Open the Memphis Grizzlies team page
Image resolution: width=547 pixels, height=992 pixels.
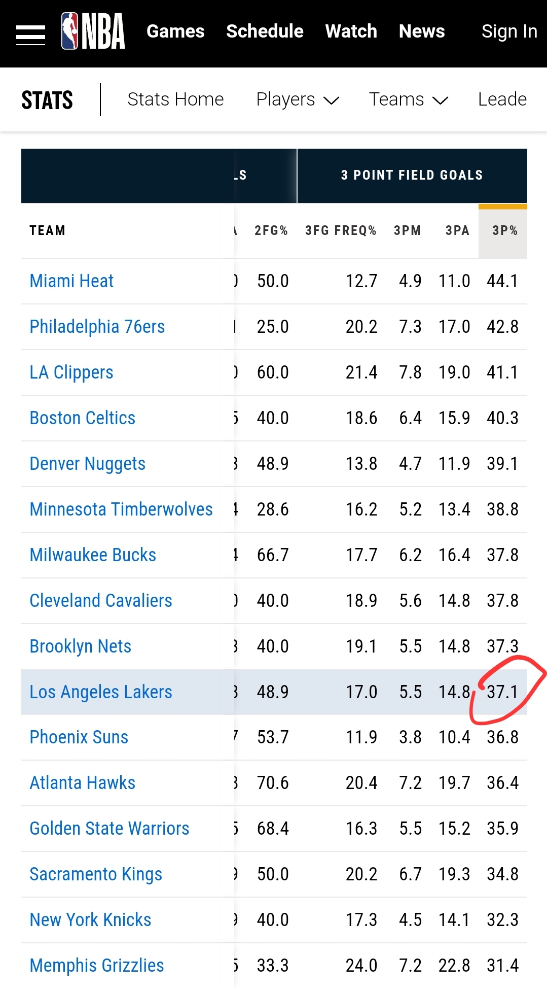[x=97, y=966]
